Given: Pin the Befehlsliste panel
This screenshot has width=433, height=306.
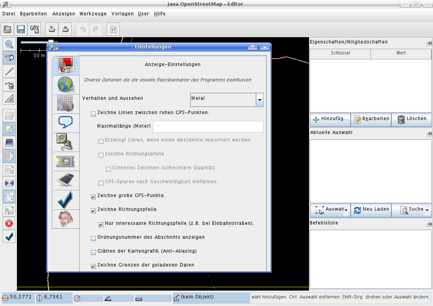Looking at the screenshot, I should click(429, 224).
